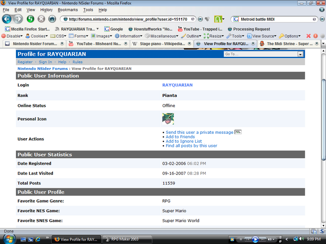Screen dimensions: 326x244
Task: Click the Add to Ignore List link
Action: point(184,141)
